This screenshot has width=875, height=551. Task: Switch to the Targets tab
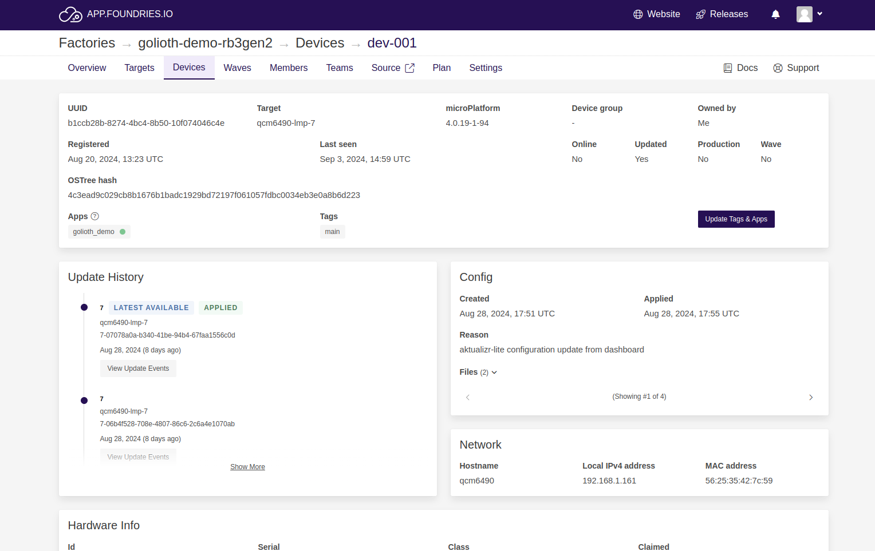point(140,68)
